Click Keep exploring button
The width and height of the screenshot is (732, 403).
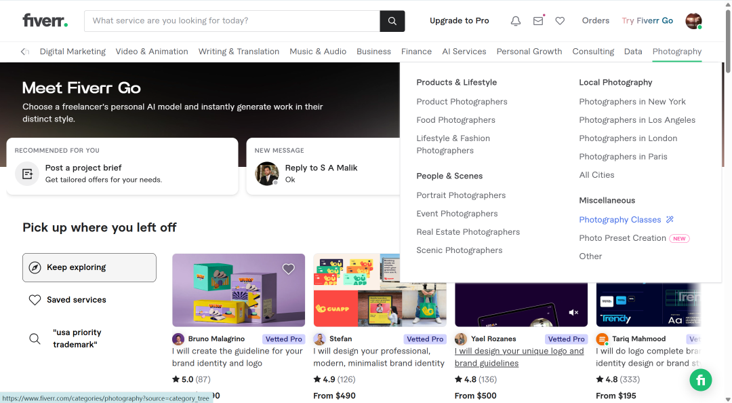coord(89,267)
